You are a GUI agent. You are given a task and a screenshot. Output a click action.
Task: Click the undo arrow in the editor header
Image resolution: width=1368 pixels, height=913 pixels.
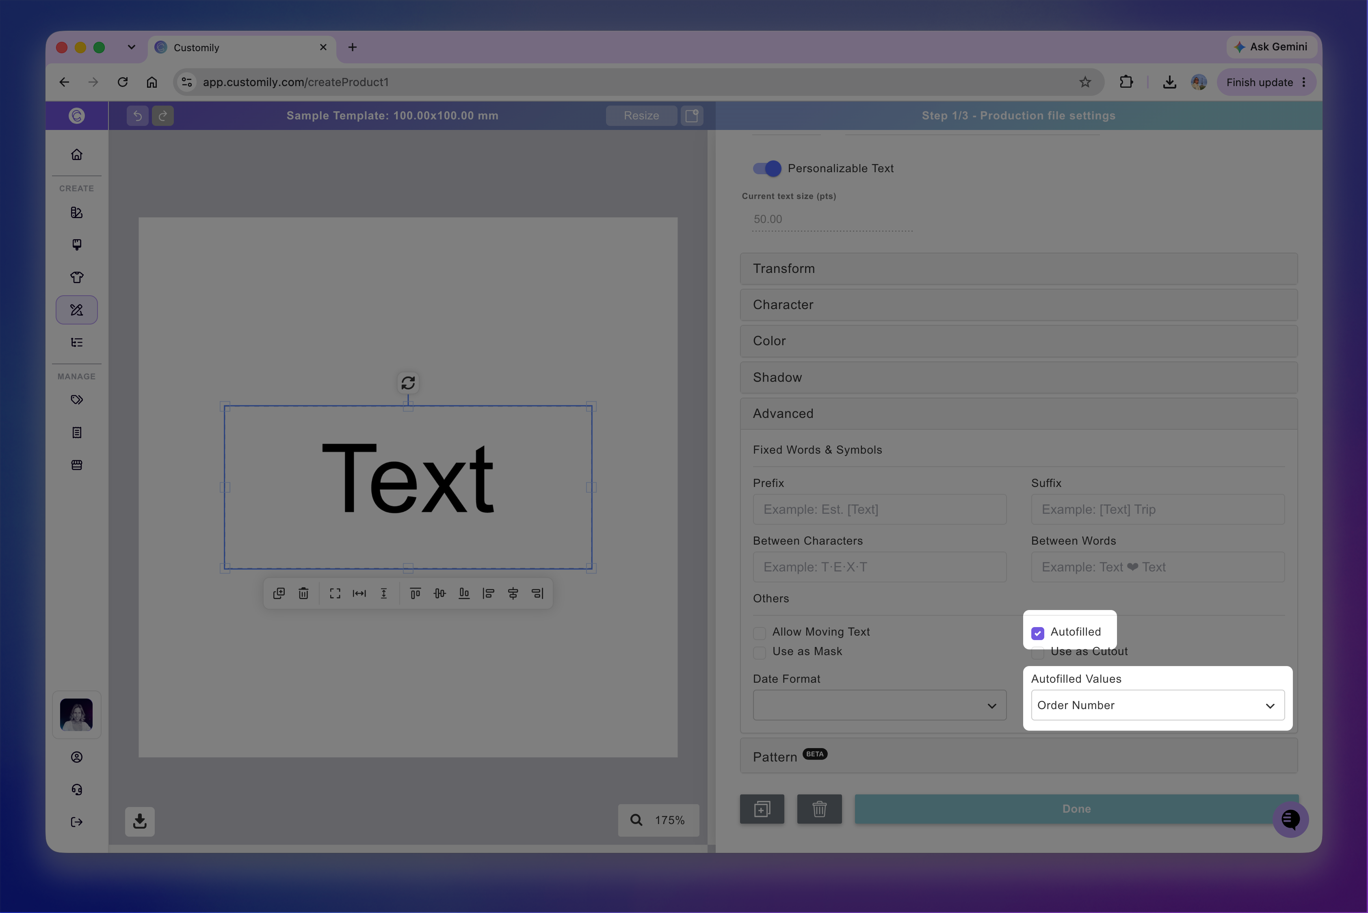coord(137,115)
